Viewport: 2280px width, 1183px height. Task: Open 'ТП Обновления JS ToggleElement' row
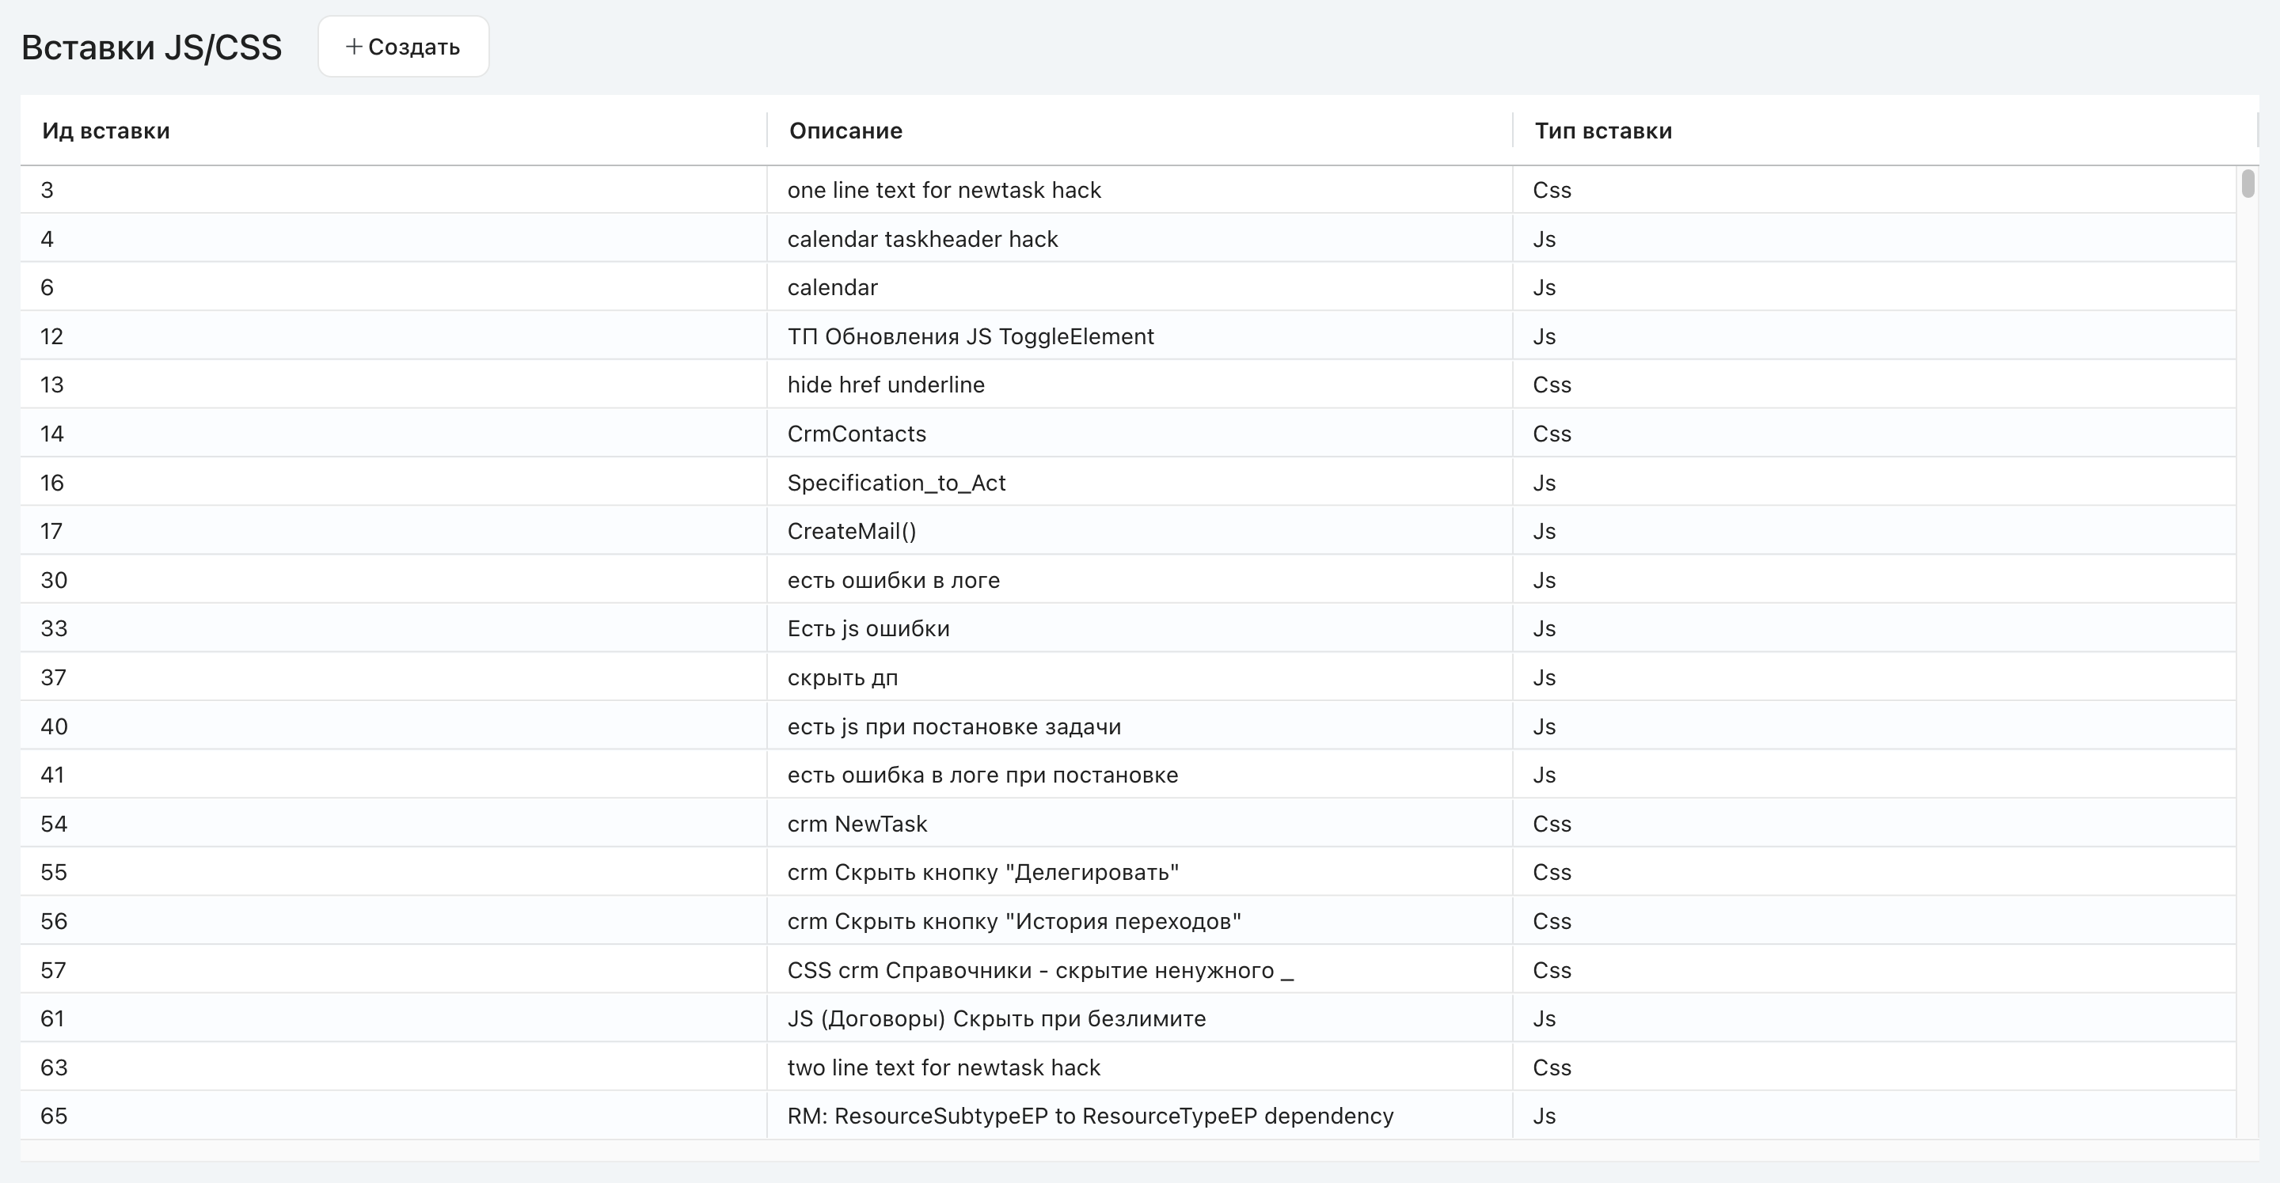pyautogui.click(x=1128, y=336)
